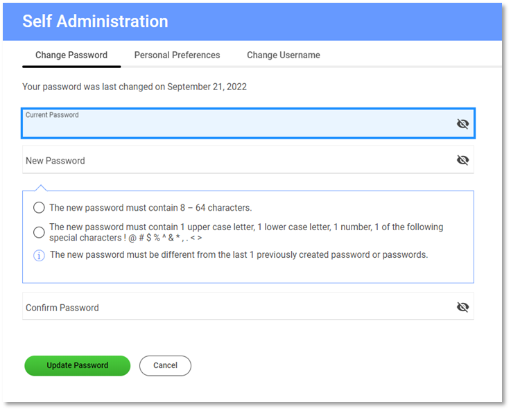Cancel the password change

165,365
